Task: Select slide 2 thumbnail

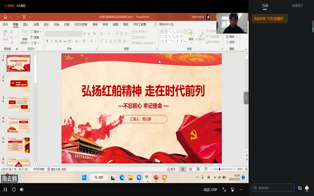Action: tap(19, 84)
